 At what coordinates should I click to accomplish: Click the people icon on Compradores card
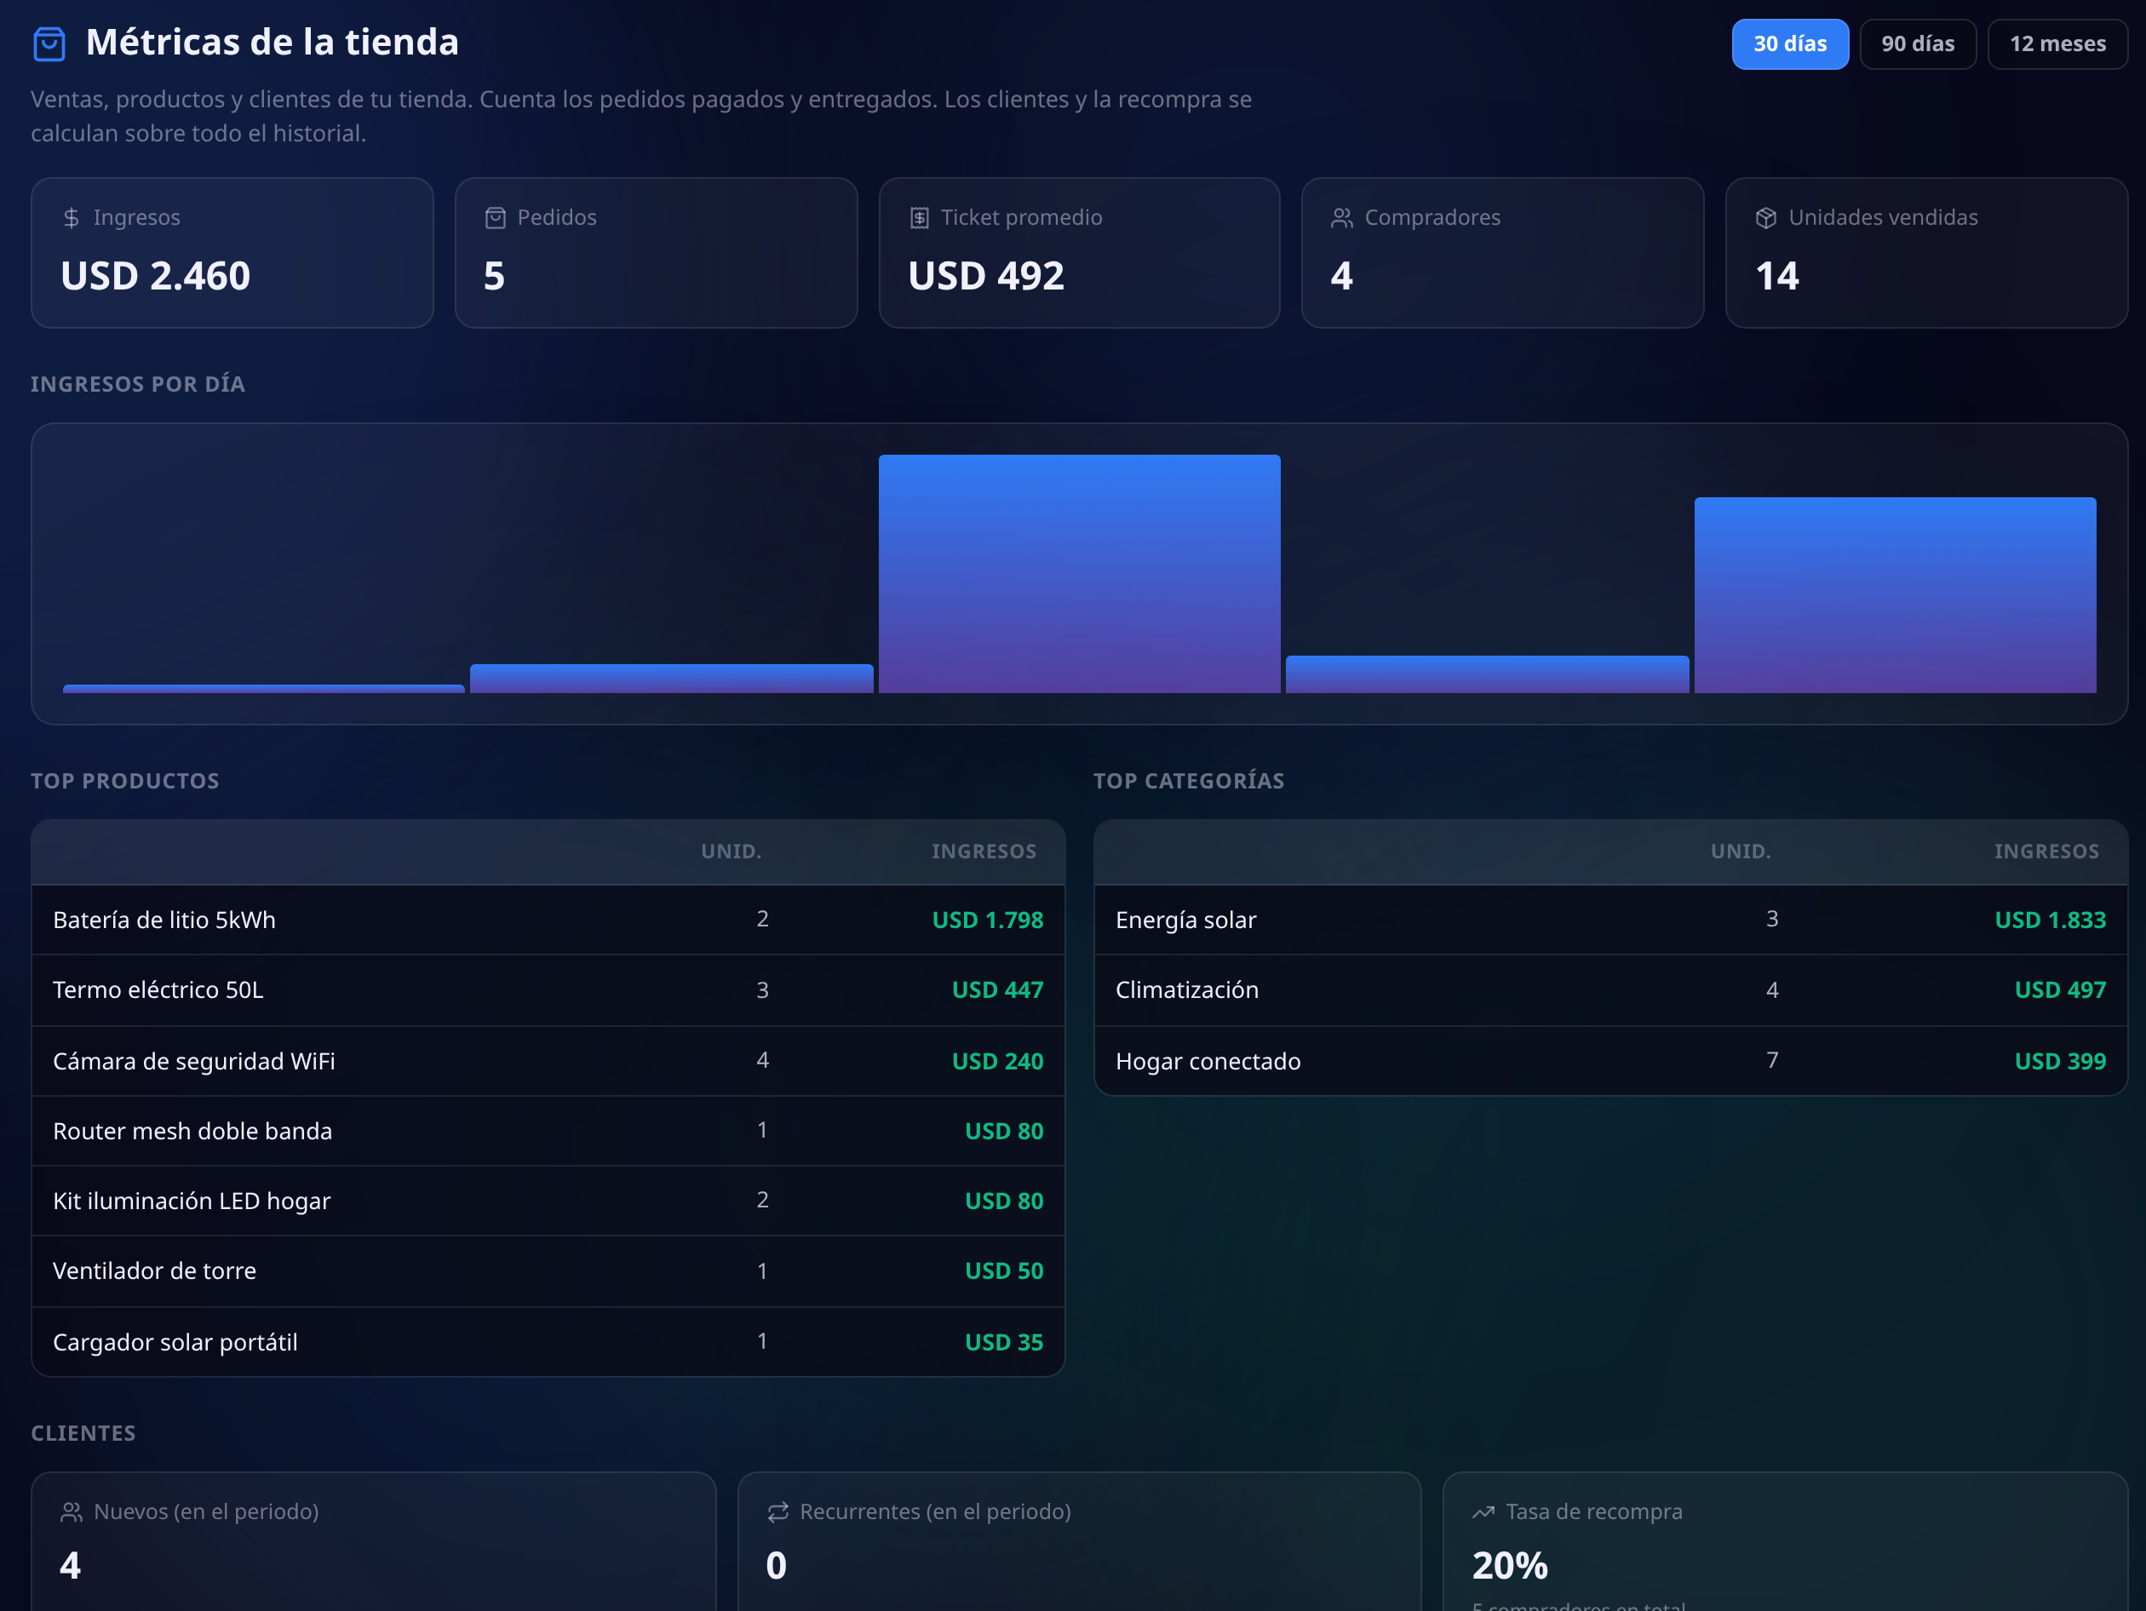tap(1342, 218)
